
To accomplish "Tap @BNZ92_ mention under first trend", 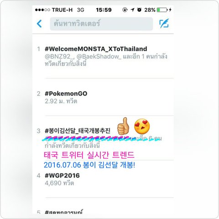I will coord(59,57).
